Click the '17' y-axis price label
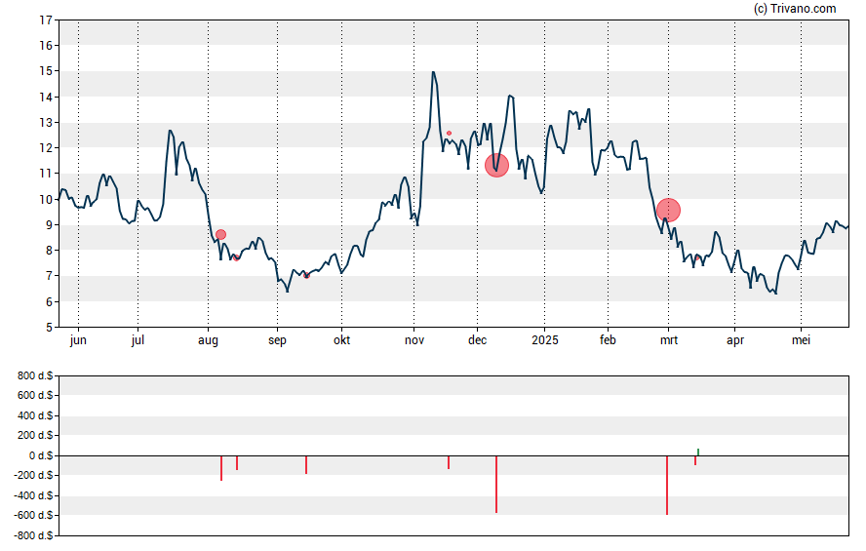 pyautogui.click(x=46, y=20)
